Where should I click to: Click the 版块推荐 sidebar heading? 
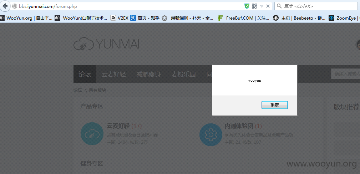[x=347, y=107]
